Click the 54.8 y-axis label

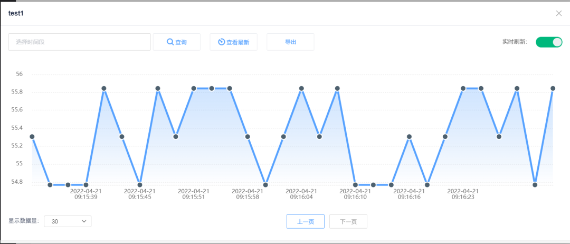click(x=17, y=182)
